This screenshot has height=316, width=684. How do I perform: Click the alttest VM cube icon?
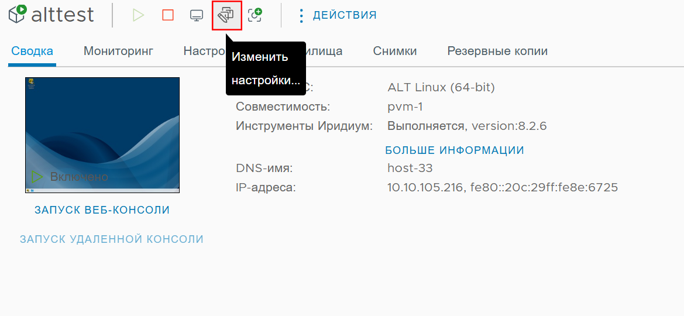[x=17, y=15]
